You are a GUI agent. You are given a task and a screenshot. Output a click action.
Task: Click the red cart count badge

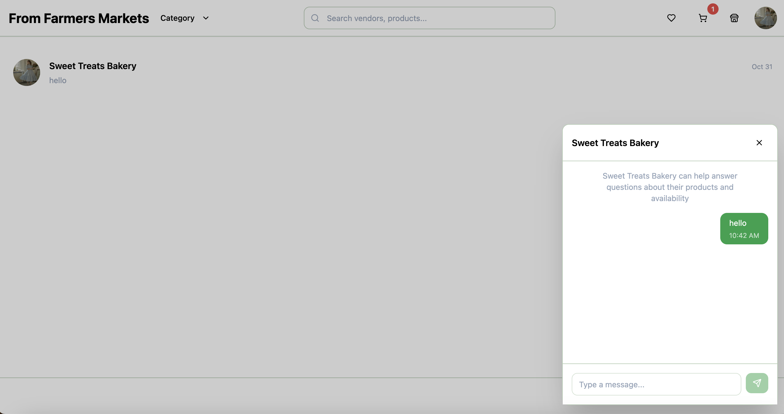(x=713, y=9)
